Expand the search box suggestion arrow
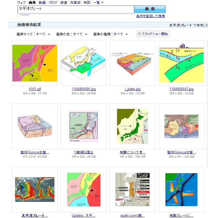Screen dimensions: 208x218 click(x=25, y=14)
